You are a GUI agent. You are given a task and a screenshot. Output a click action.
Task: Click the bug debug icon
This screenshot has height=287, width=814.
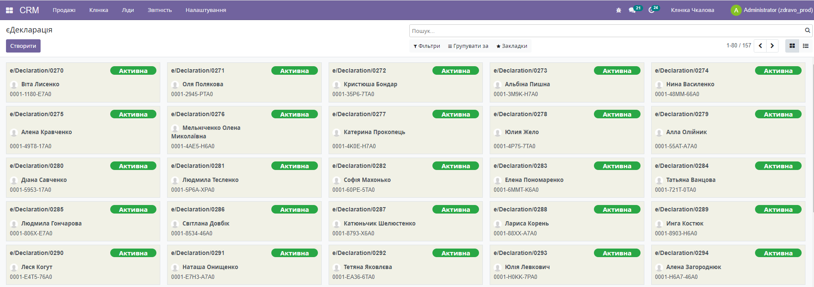click(x=618, y=10)
